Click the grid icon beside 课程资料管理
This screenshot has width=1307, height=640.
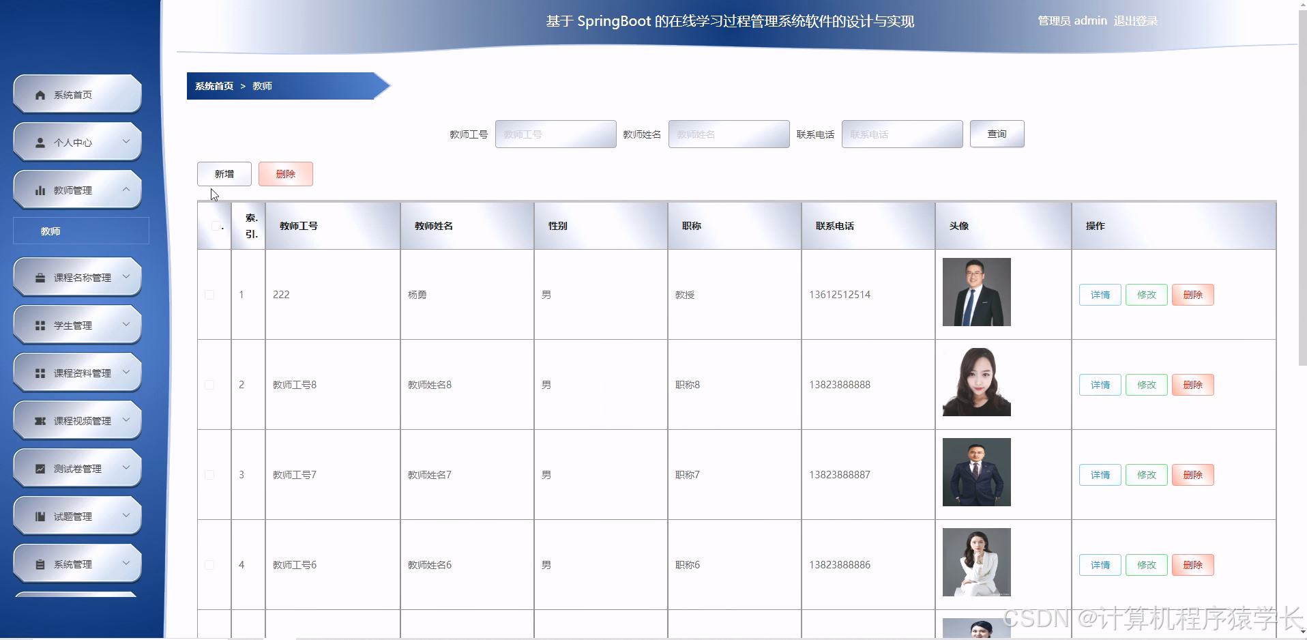click(x=40, y=374)
